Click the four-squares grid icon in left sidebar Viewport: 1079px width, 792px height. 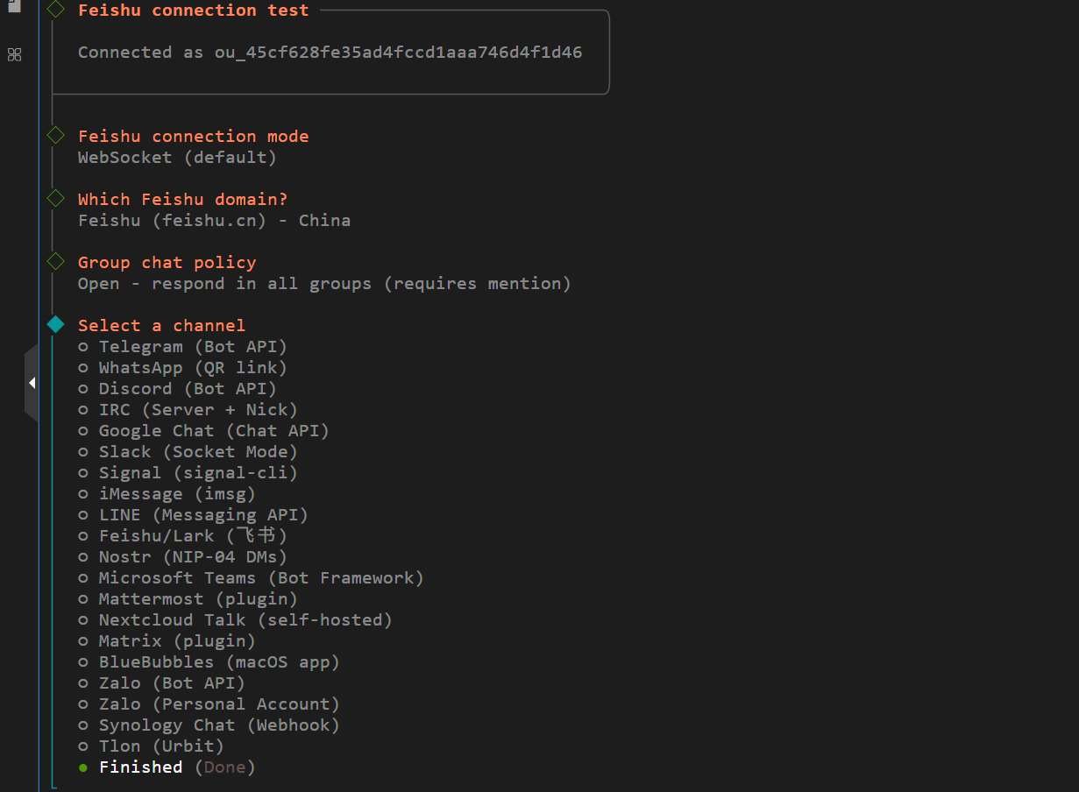pos(14,54)
